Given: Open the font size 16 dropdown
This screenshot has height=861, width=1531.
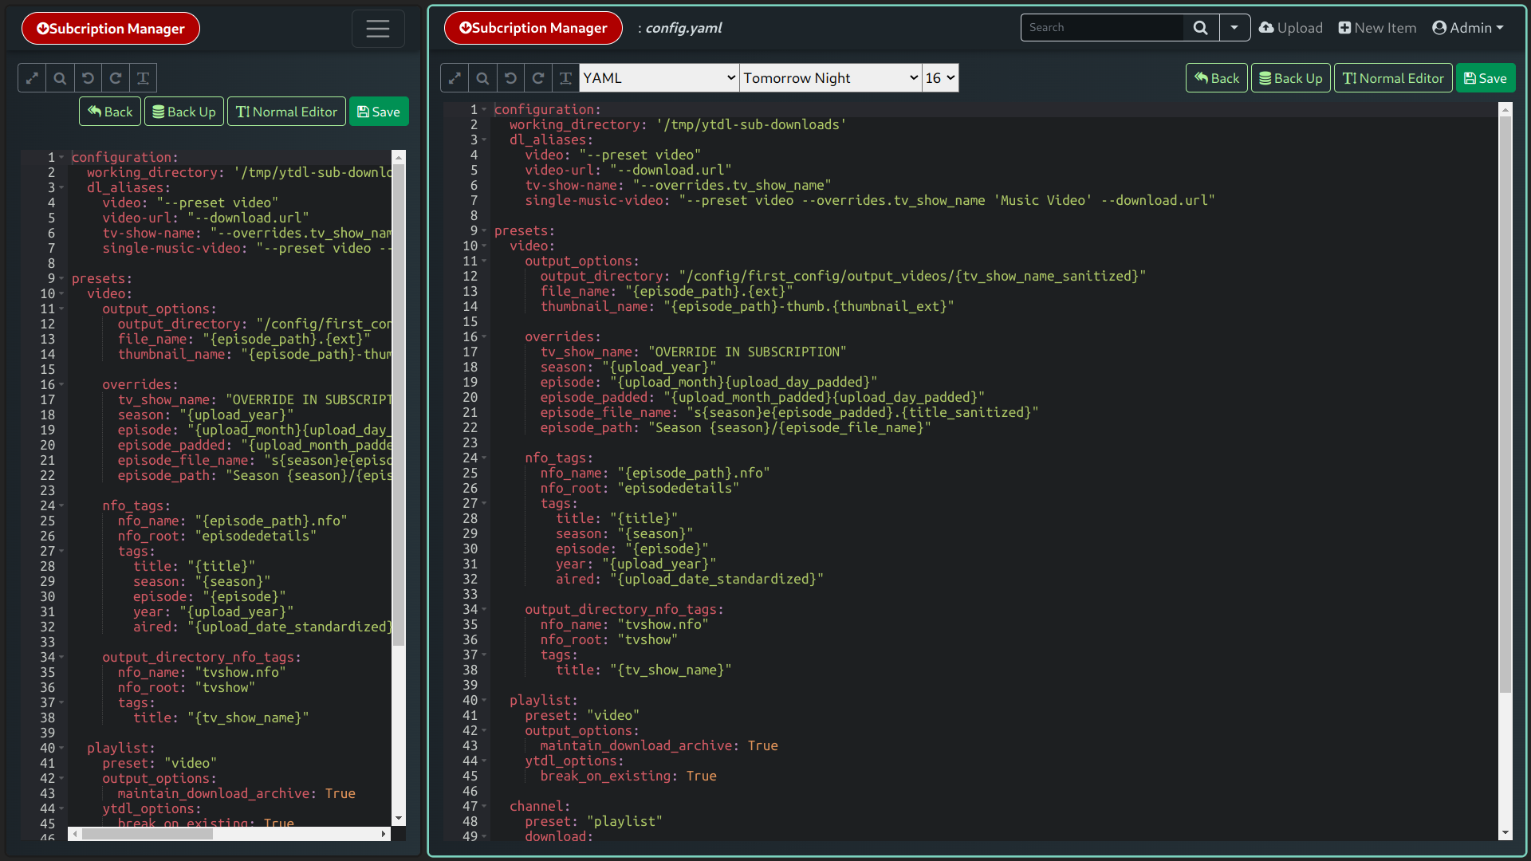Looking at the screenshot, I should 939,78.
